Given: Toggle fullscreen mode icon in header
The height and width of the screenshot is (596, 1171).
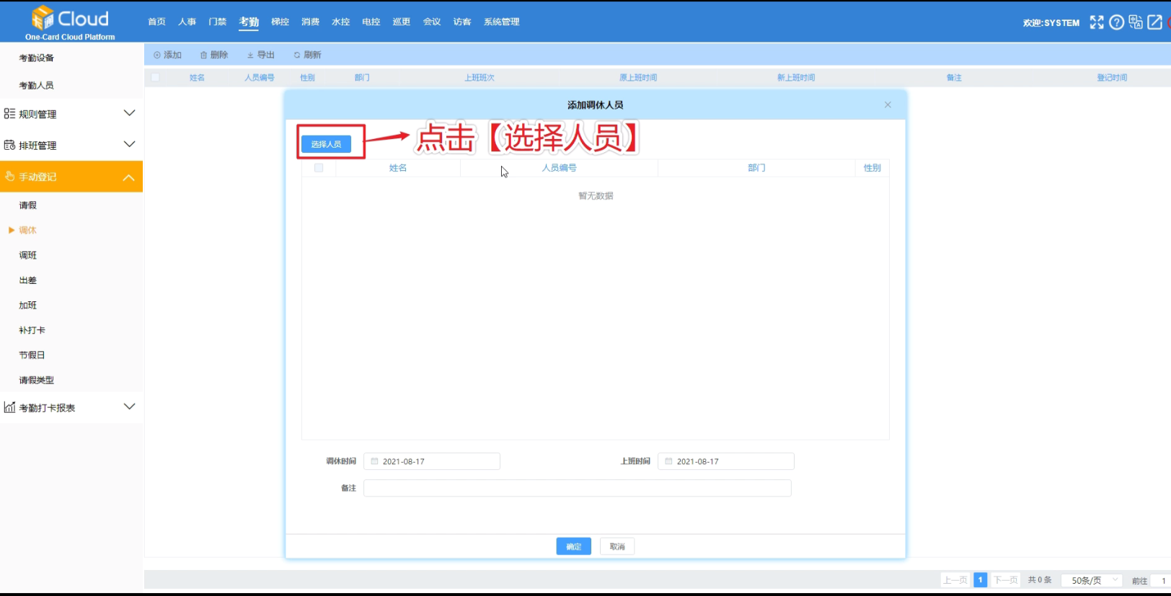Looking at the screenshot, I should [x=1097, y=22].
